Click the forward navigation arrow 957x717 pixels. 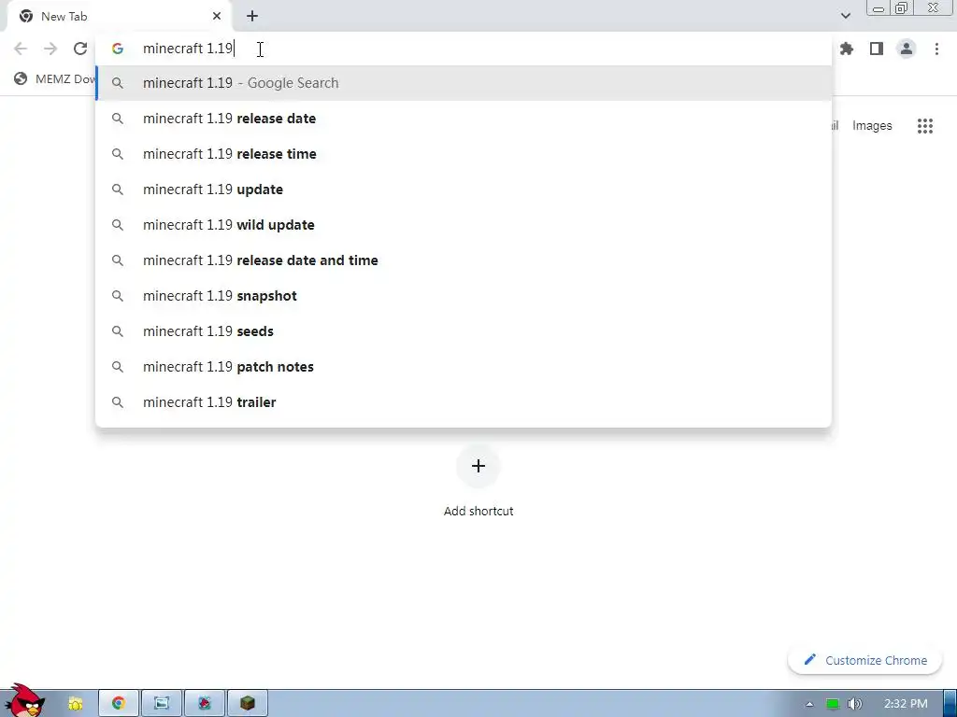(50, 49)
